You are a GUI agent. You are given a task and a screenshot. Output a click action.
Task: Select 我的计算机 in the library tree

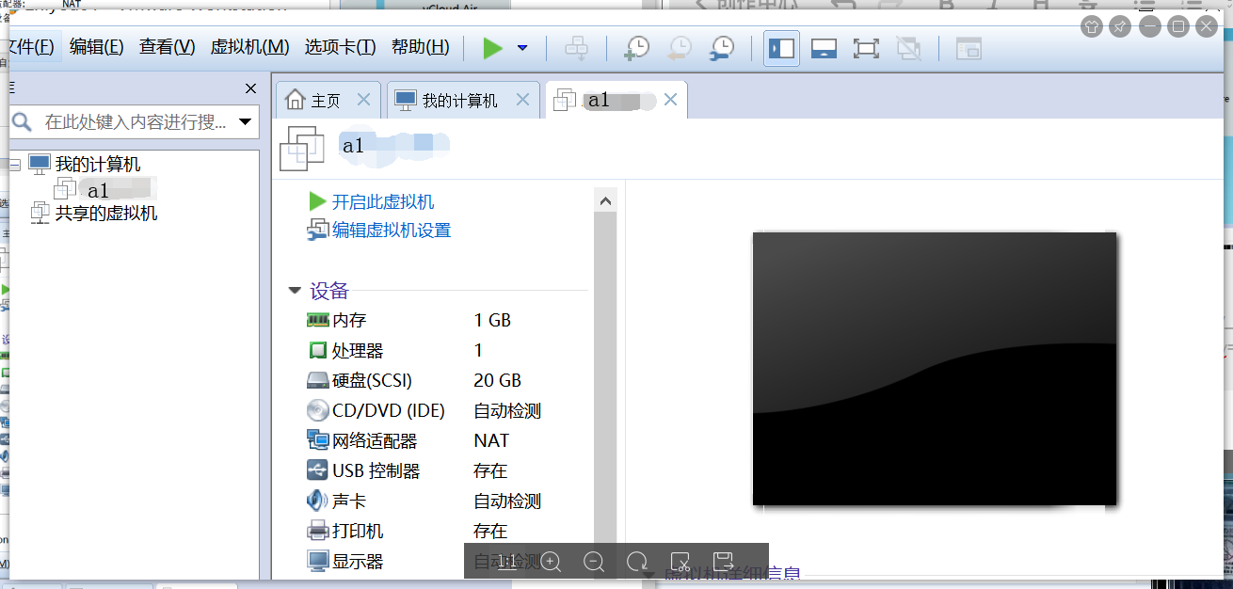(x=98, y=165)
